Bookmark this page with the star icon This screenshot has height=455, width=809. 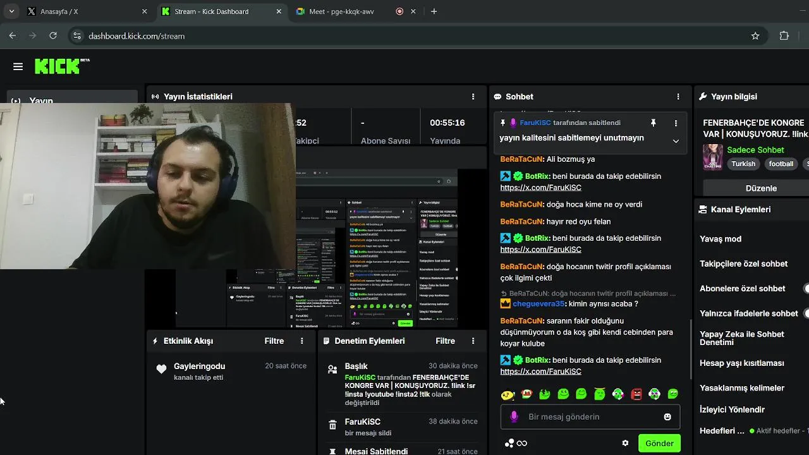[x=755, y=36]
